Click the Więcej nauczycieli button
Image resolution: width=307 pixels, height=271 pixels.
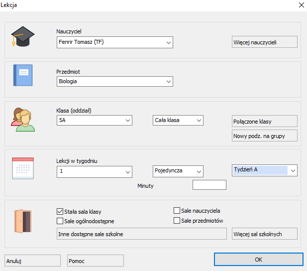265,42
